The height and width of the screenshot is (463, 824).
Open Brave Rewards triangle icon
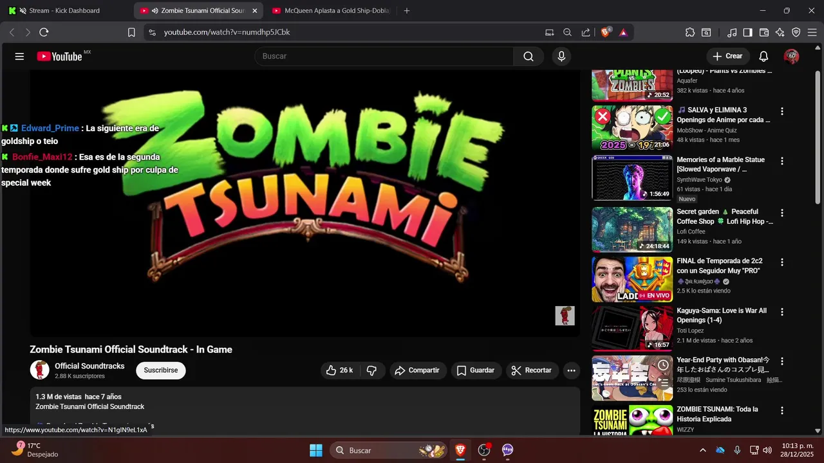click(x=623, y=32)
